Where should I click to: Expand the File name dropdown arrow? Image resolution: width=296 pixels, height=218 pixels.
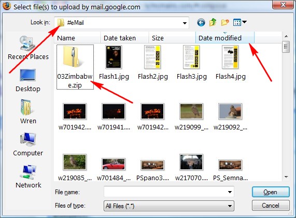click(x=230, y=192)
